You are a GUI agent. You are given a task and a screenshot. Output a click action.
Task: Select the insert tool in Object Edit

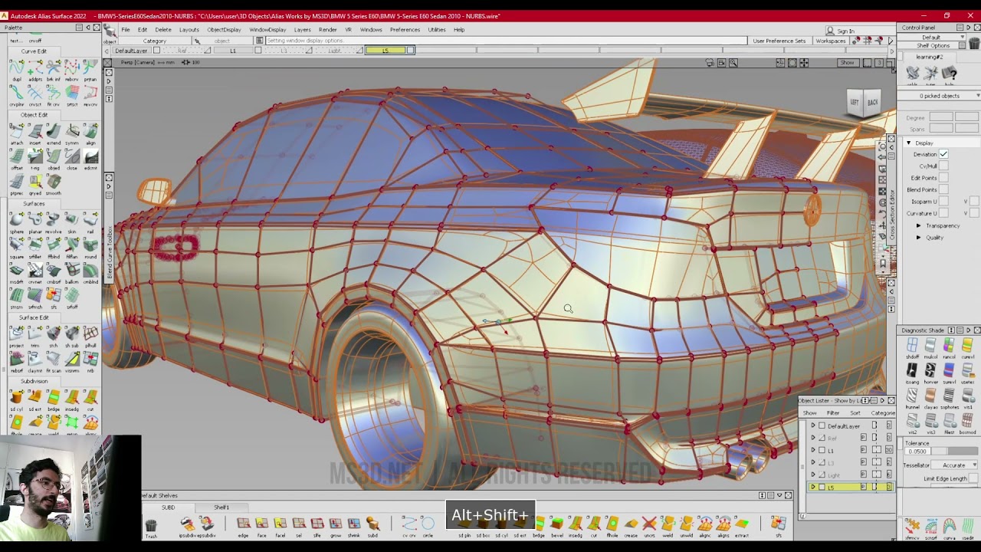[x=34, y=133]
